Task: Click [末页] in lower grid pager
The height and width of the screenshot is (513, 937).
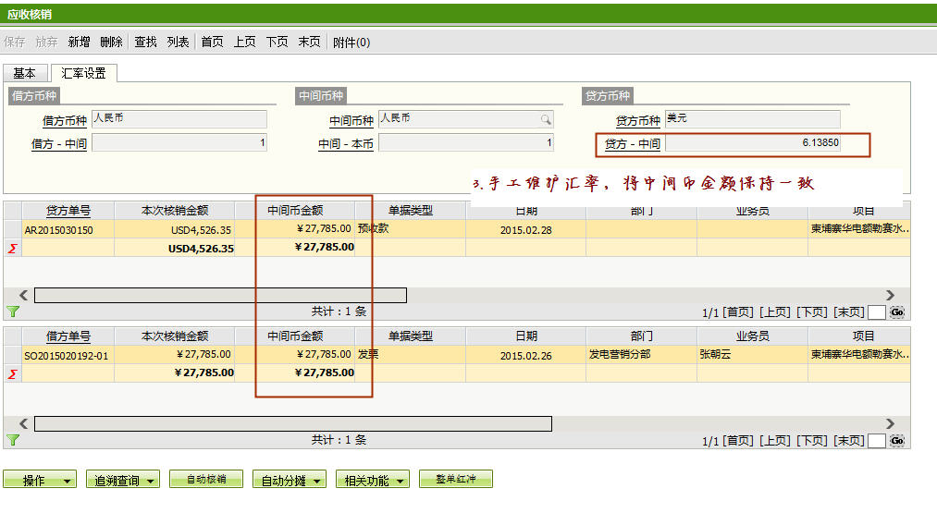Action: pyautogui.click(x=849, y=441)
